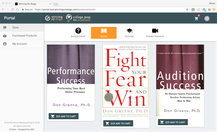Open the Policies link in footer
Screen dimensions: 217x132
(x=13, y=129)
